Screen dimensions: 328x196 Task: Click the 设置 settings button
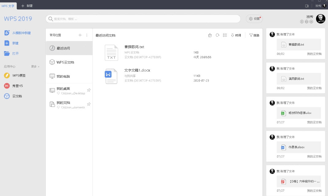pyautogui.click(x=254, y=19)
